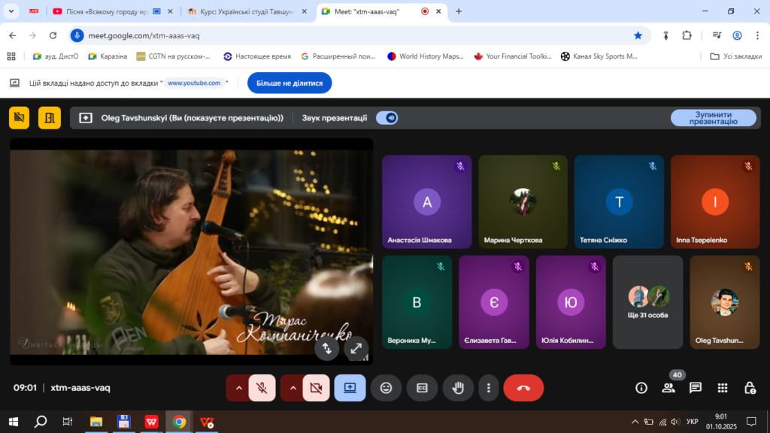
Task: Unmute the microphone
Action: (x=262, y=388)
